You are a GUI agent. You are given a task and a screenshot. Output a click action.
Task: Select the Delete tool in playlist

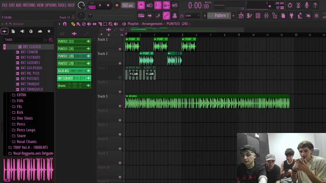(84, 24)
